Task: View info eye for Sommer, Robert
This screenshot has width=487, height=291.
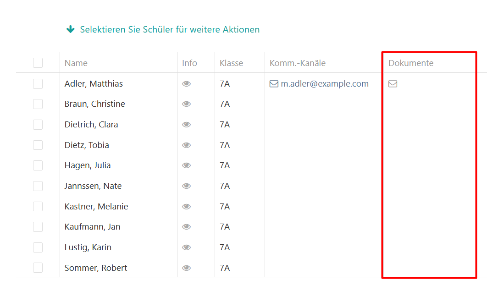Action: click(x=186, y=268)
